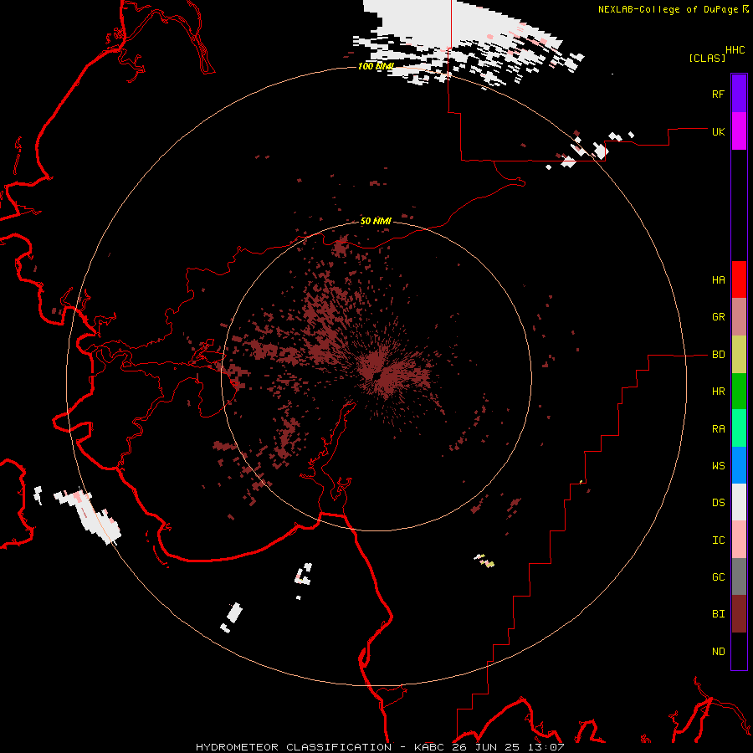
Task: Click the KABC station identifier
Action: pyautogui.click(x=430, y=747)
